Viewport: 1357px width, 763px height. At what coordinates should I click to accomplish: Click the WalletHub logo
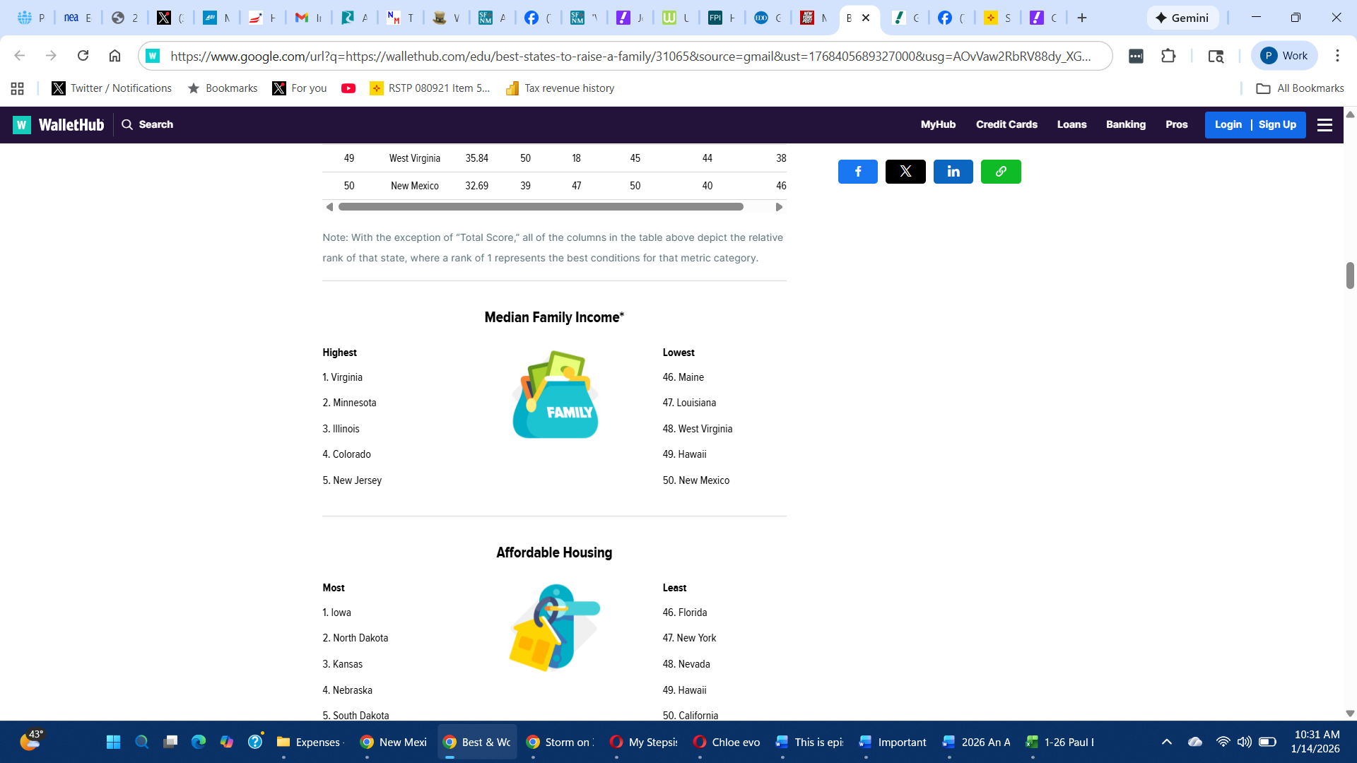(x=59, y=125)
